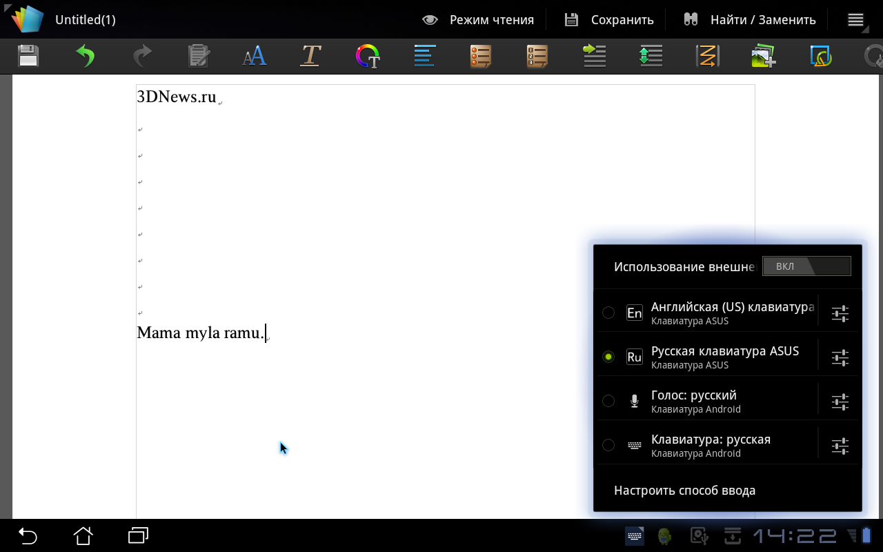
Task: Undo the last action with green arrow
Action: (85, 56)
